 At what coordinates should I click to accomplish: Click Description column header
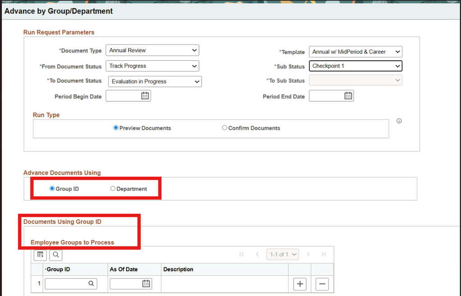point(178,269)
